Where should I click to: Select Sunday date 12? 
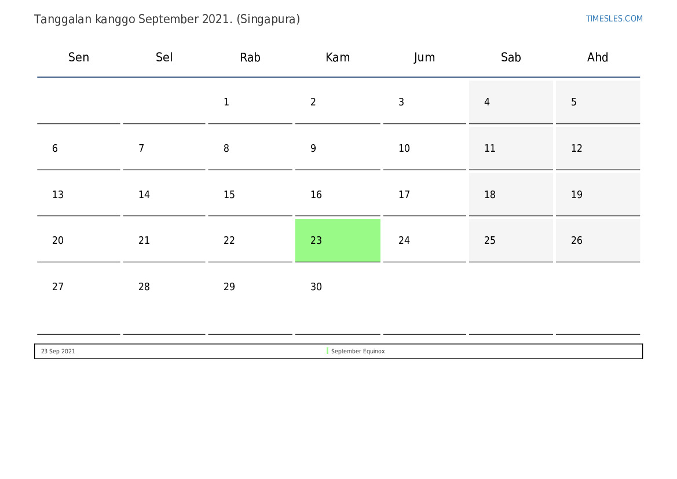(x=576, y=148)
